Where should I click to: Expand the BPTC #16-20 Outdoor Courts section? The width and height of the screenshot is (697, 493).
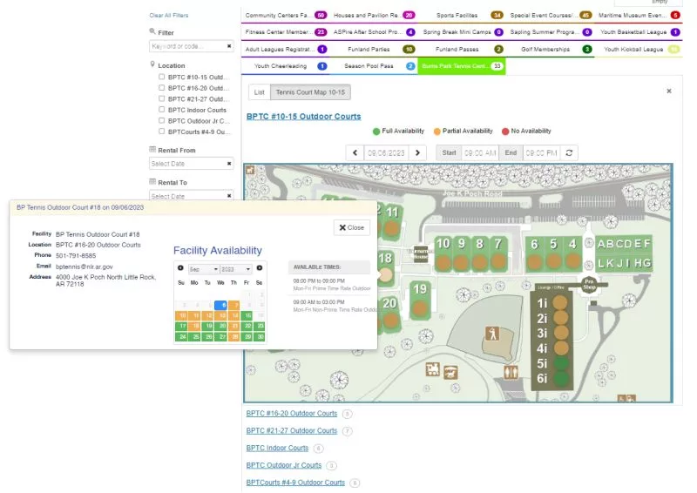point(291,414)
